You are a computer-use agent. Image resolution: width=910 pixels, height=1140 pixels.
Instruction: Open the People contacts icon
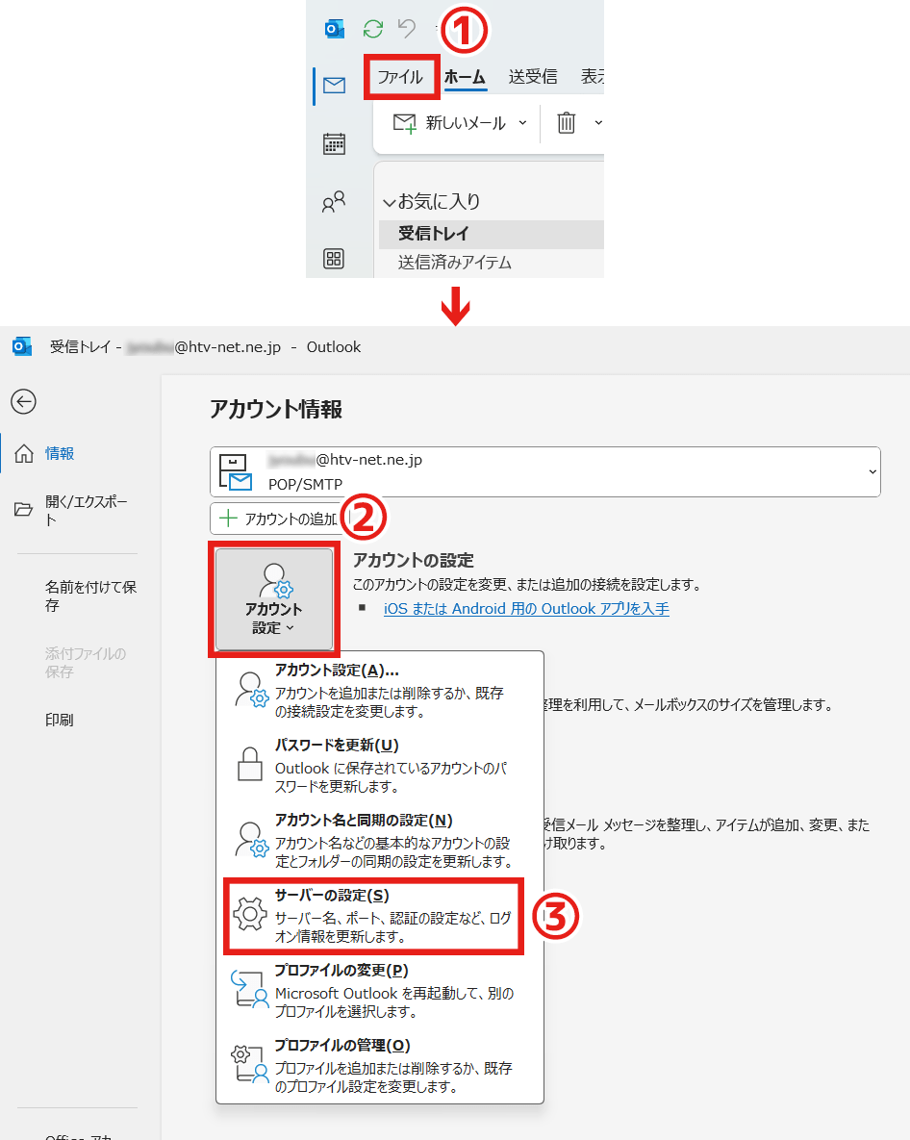coord(334,202)
